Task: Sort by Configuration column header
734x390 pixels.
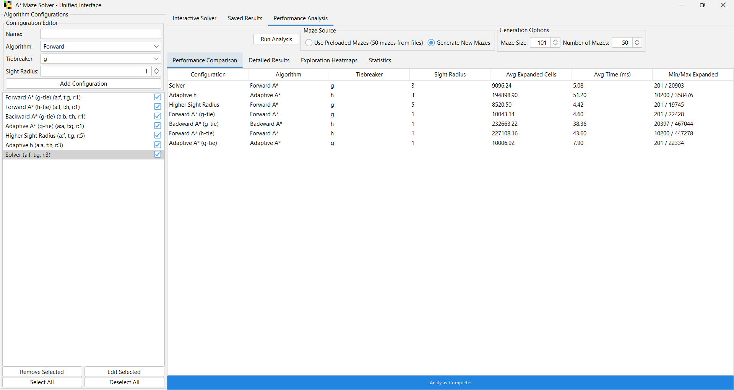Action: click(x=208, y=75)
